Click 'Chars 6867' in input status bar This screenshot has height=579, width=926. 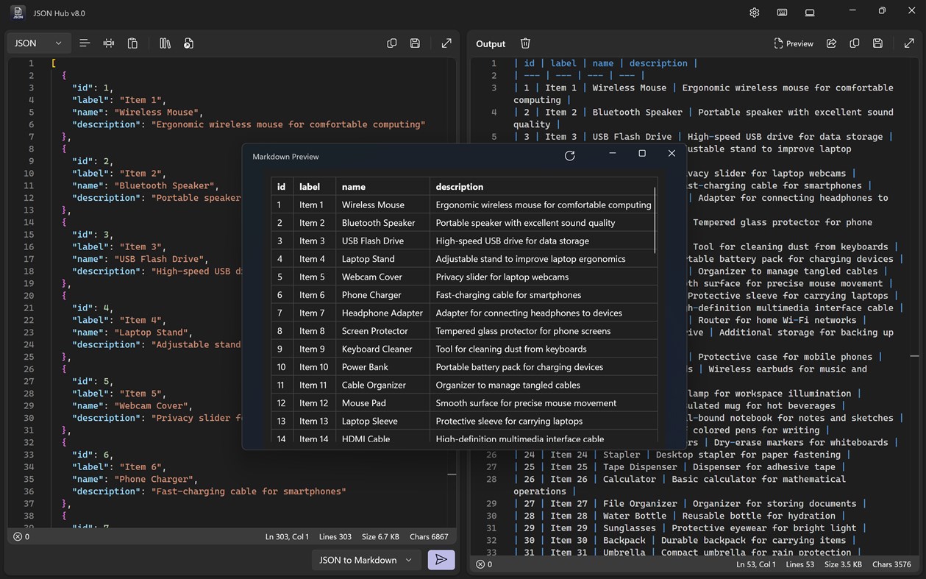tap(429, 537)
